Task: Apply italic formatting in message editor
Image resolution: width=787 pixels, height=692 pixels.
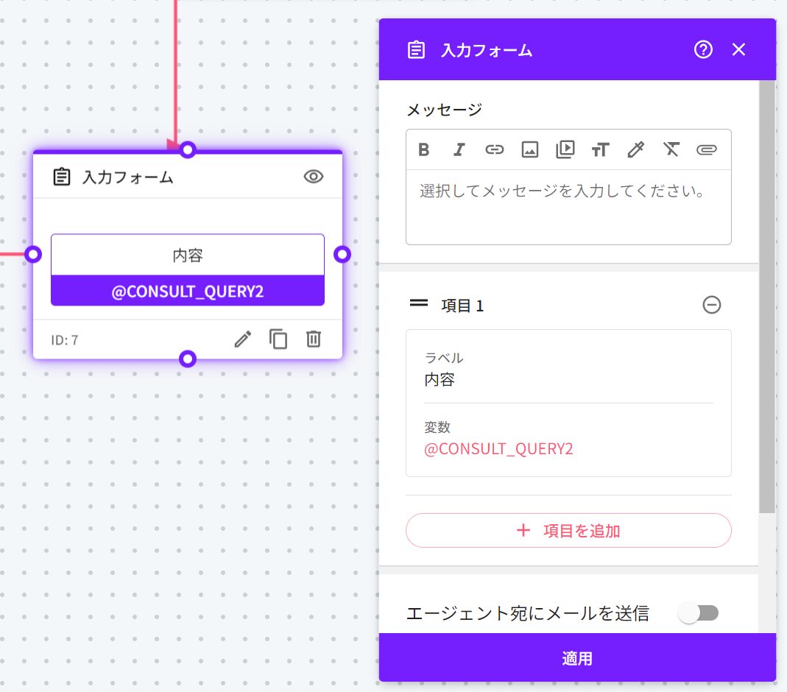Action: pyautogui.click(x=459, y=150)
